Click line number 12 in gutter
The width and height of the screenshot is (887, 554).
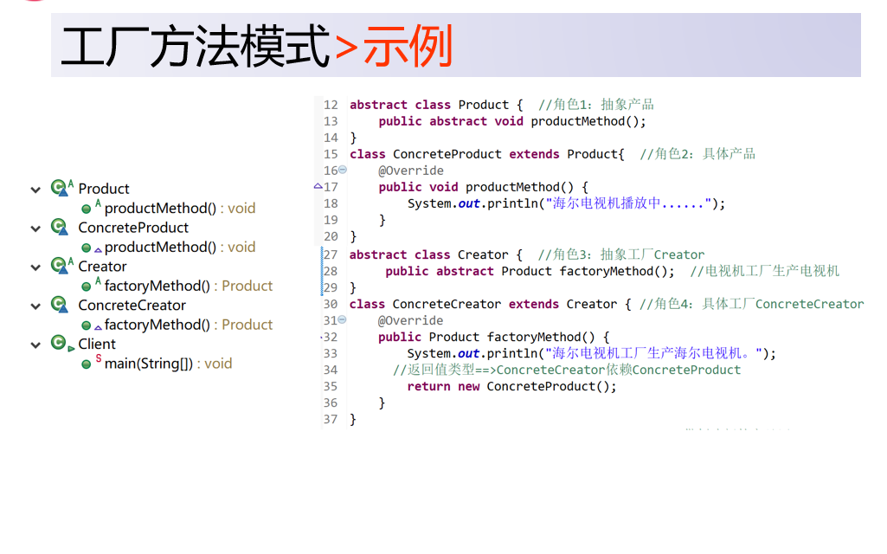[x=331, y=105]
